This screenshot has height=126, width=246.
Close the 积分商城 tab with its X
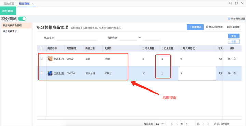click(x=33, y=4)
